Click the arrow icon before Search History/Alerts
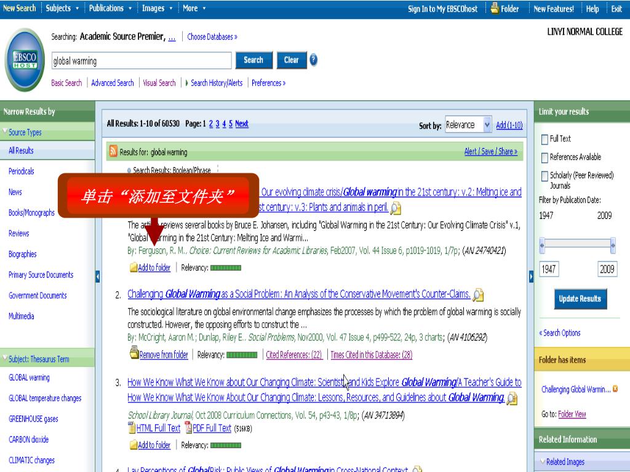 [x=186, y=83]
